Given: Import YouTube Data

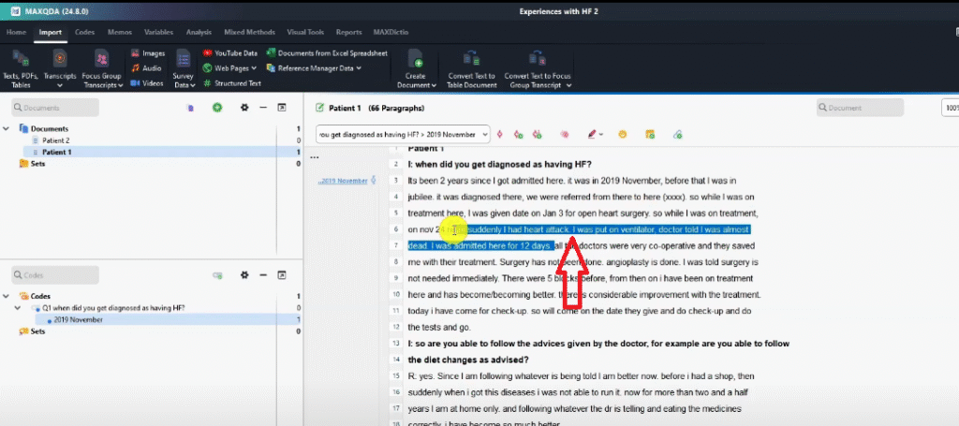Looking at the screenshot, I should pos(230,53).
